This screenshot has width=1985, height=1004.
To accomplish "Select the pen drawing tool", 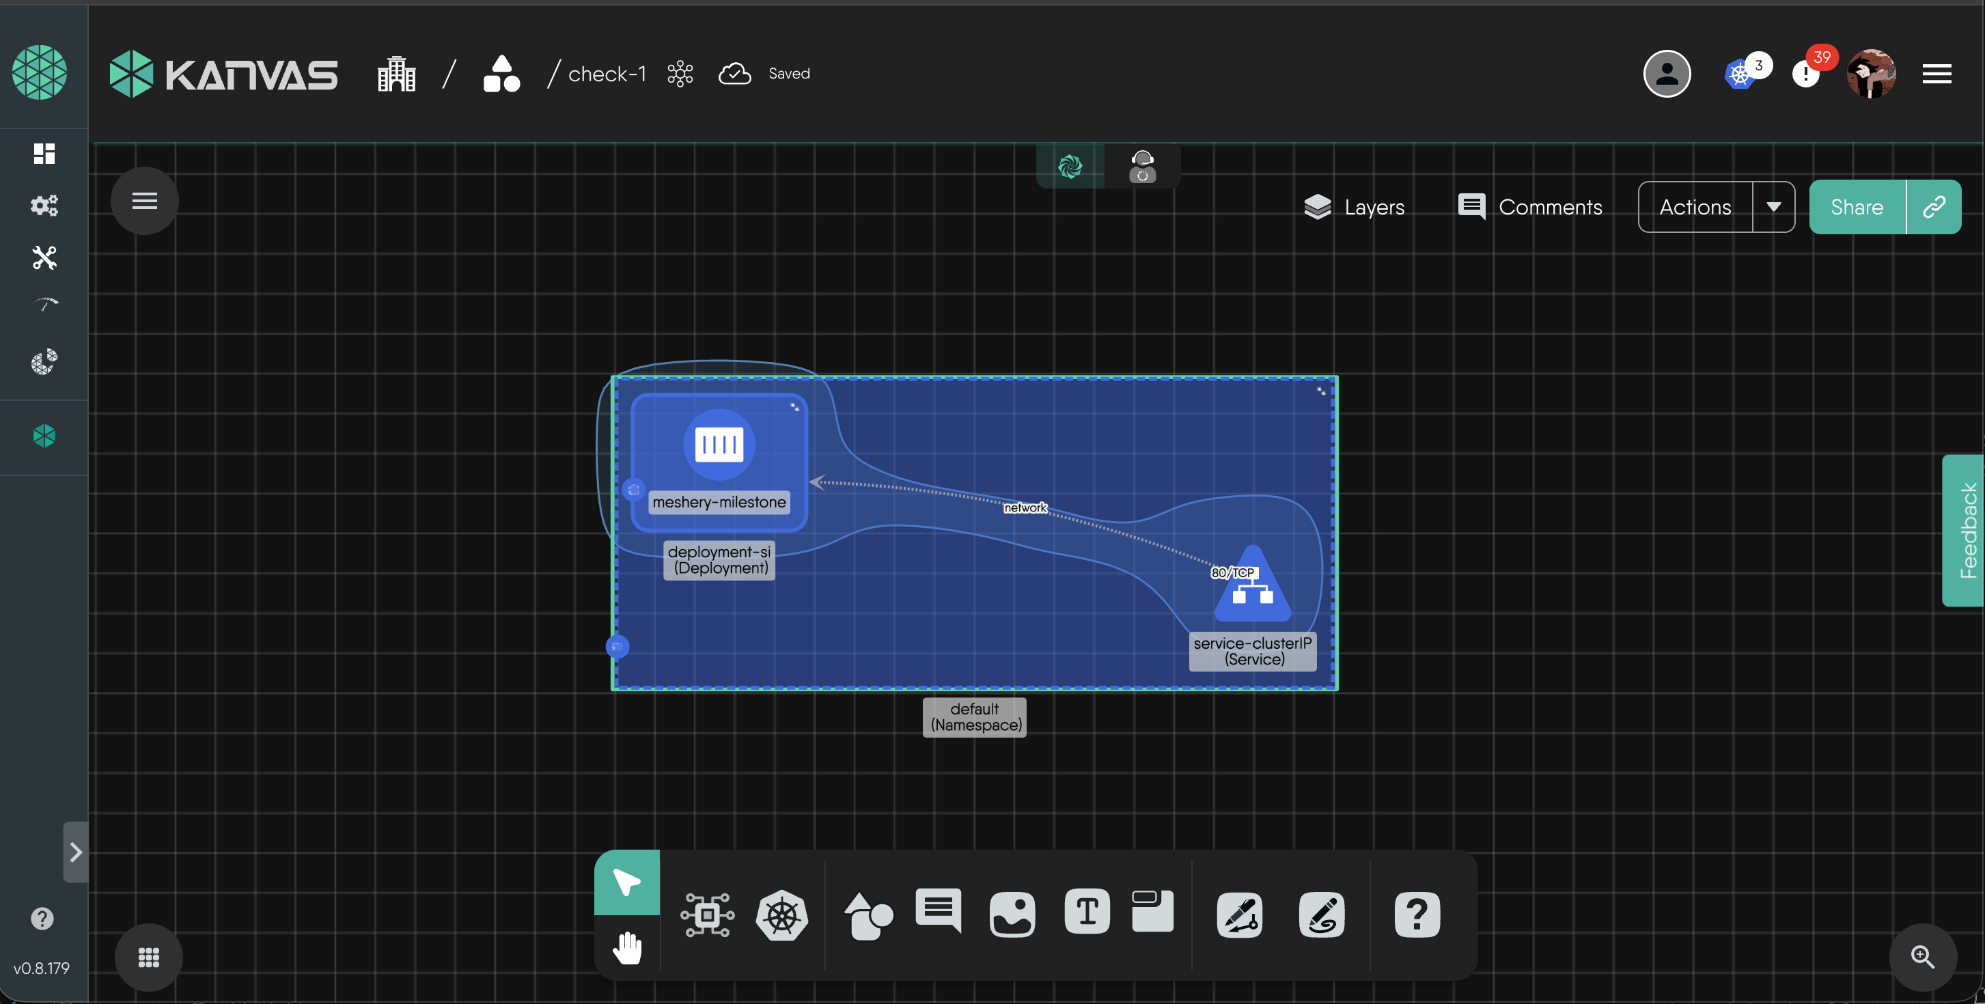I will pyautogui.click(x=1239, y=915).
